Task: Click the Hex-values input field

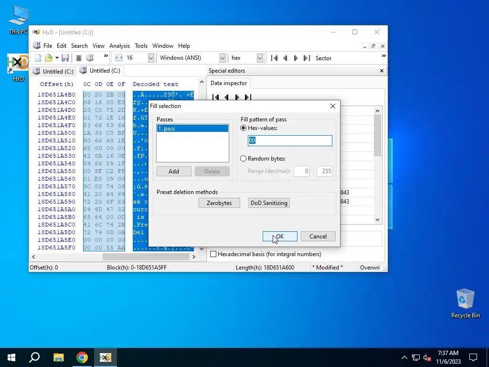Action: click(x=290, y=141)
